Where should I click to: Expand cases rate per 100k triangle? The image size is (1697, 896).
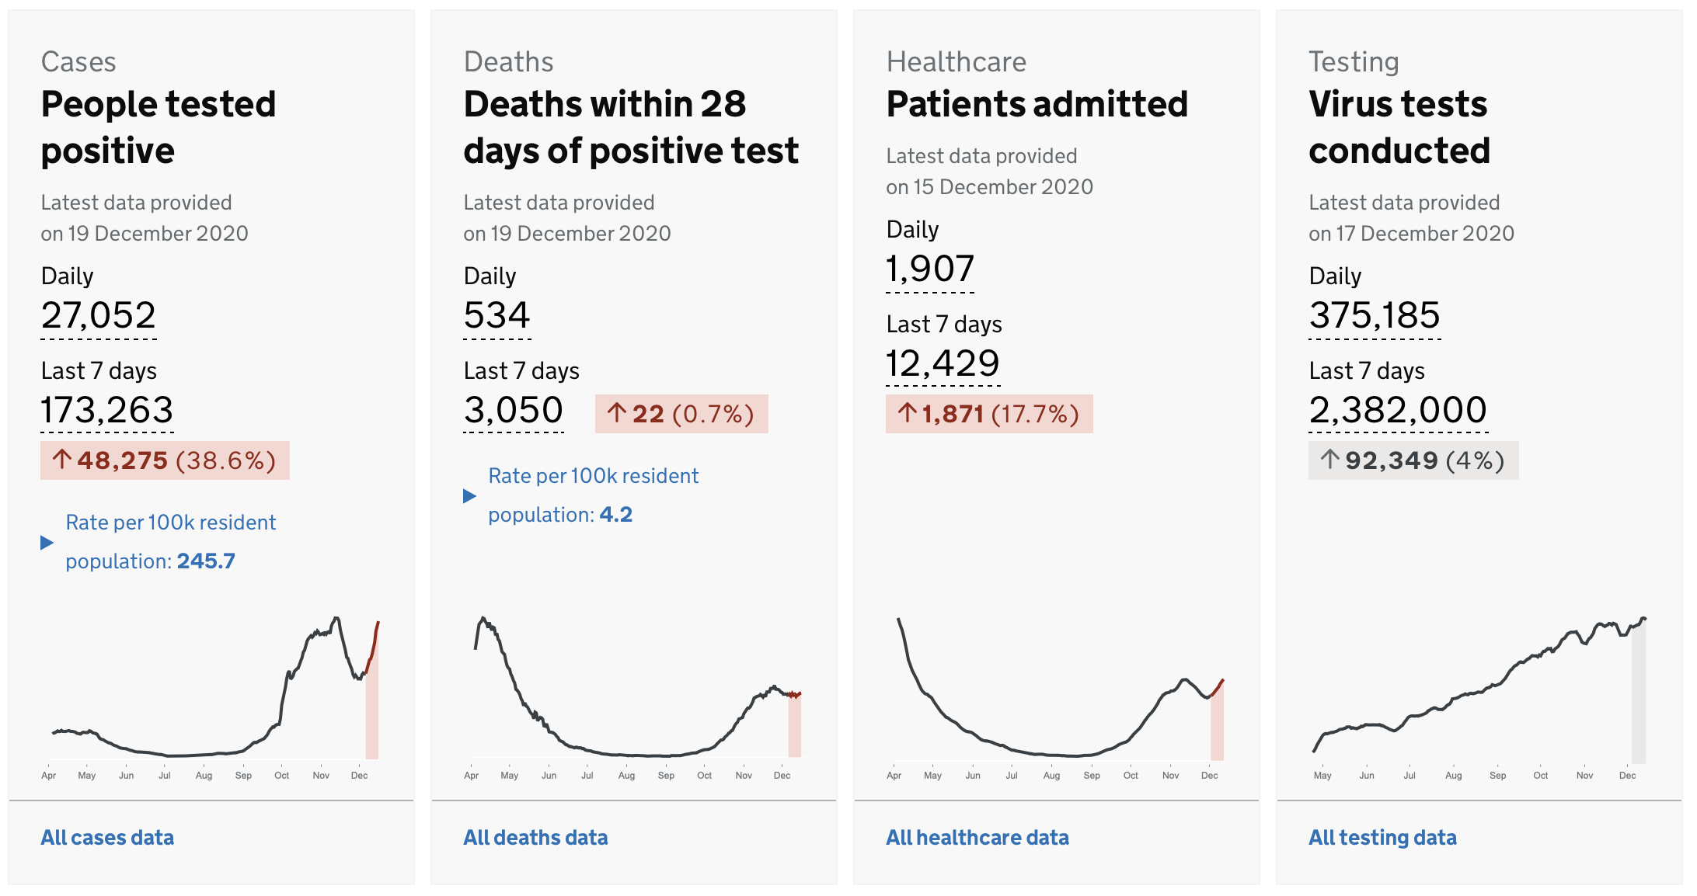pyautogui.click(x=47, y=543)
